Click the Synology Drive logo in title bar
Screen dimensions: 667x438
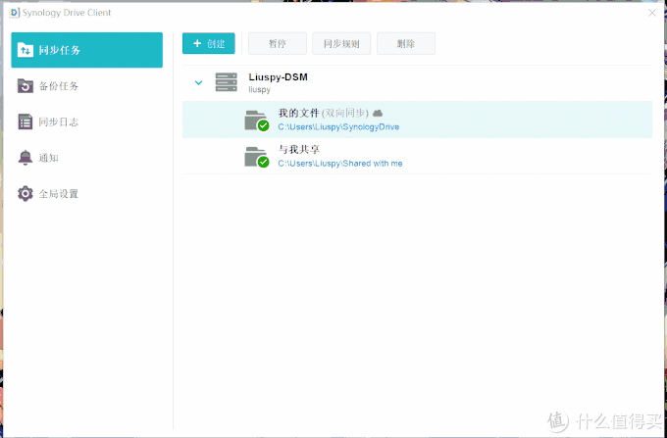(x=15, y=13)
